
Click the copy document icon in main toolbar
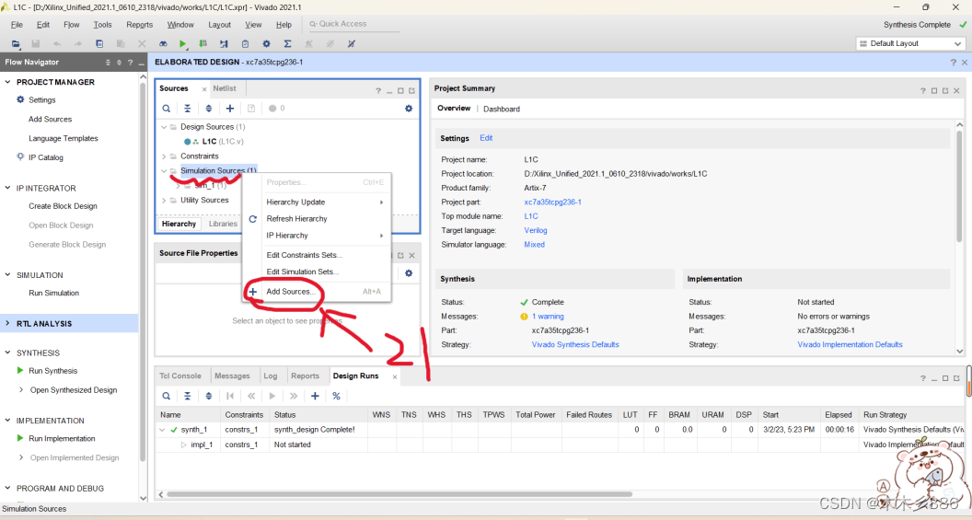99,43
